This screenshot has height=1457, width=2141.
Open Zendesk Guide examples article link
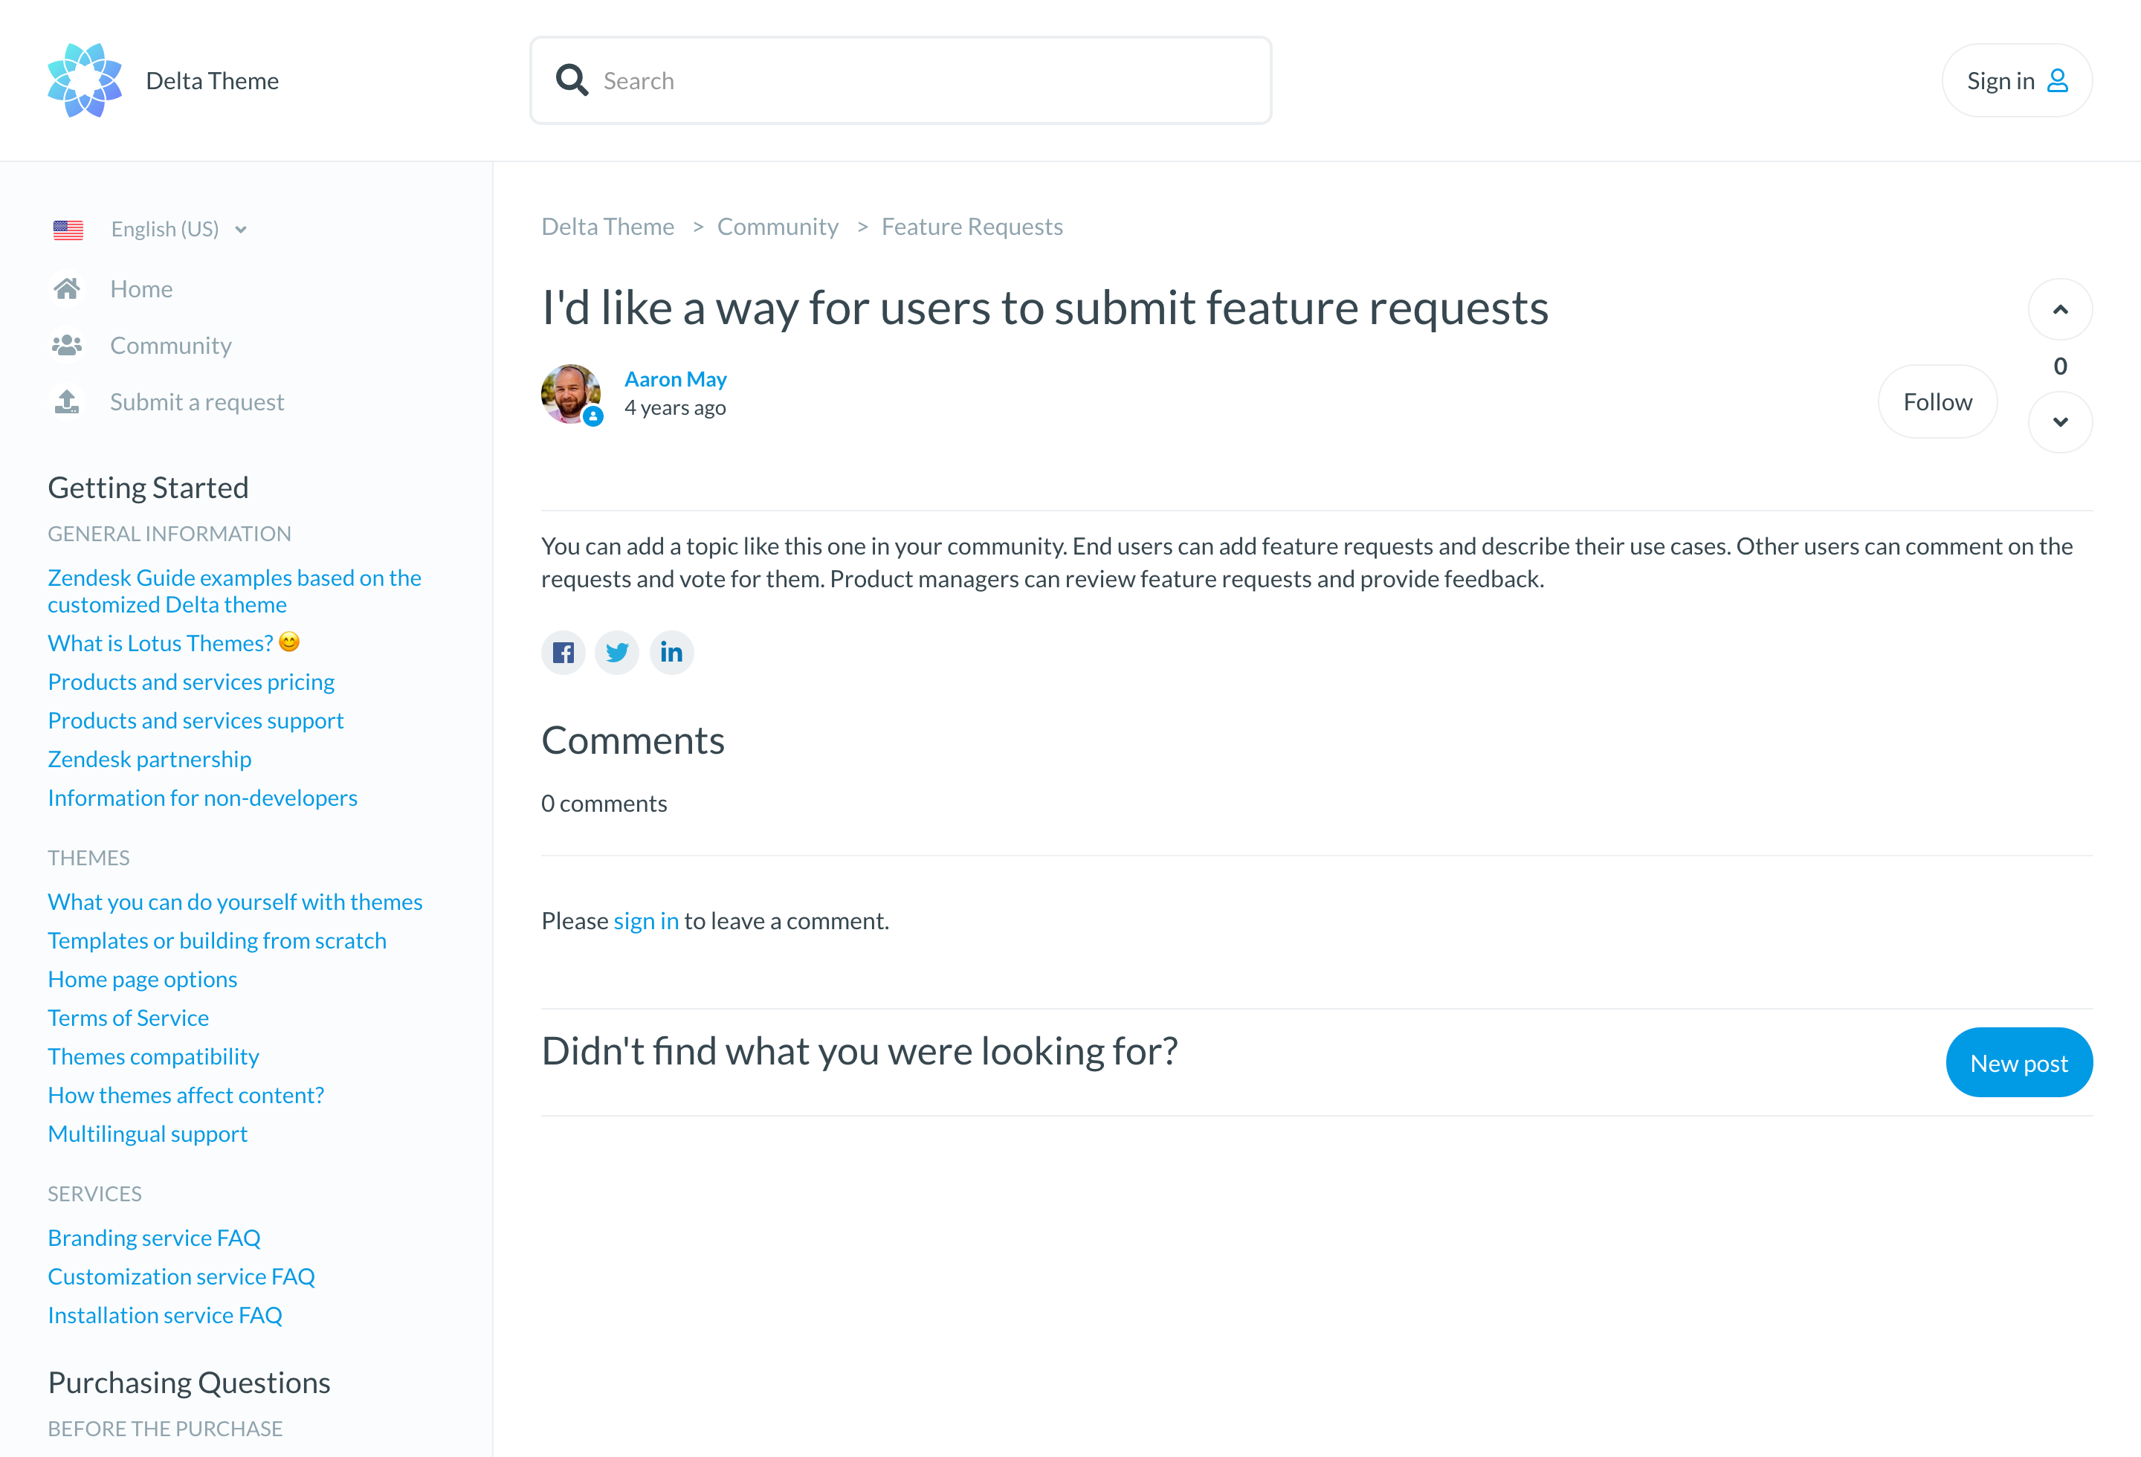(234, 591)
